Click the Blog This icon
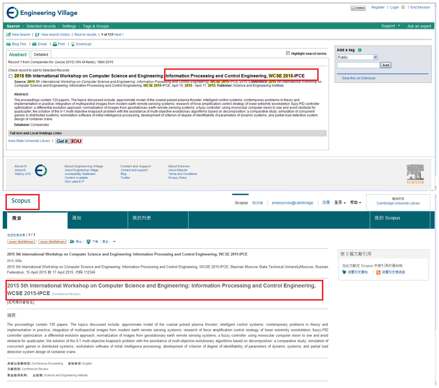This screenshot has height=388, width=439. [8, 44]
